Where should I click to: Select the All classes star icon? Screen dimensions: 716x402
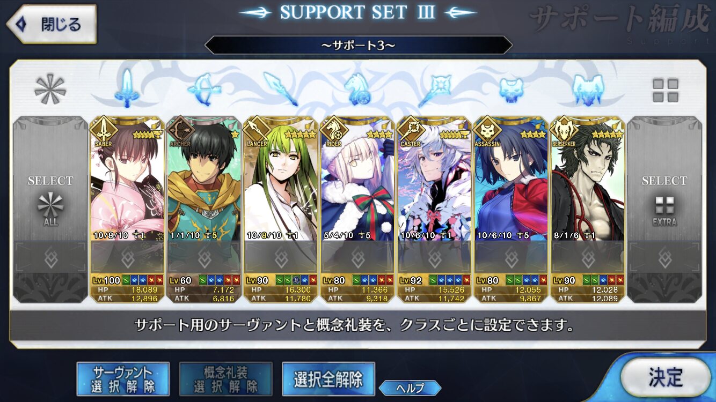(50, 90)
